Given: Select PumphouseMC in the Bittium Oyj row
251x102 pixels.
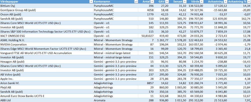Looking at the screenshot, I should coord(116,6).
